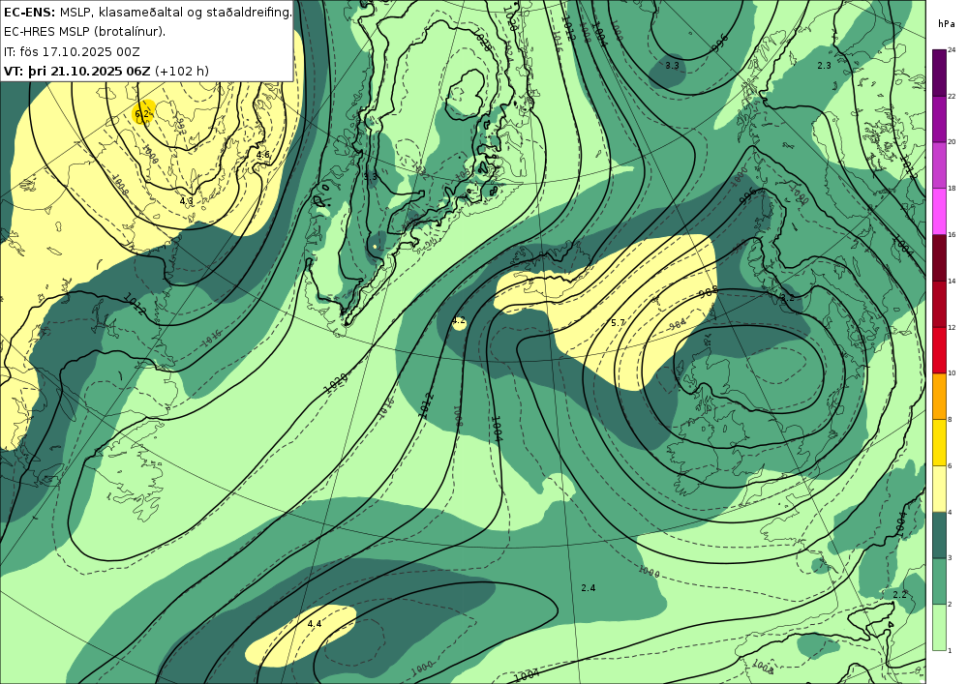Click the legend tick label 24
The width and height of the screenshot is (968, 684).
pyautogui.click(x=952, y=50)
